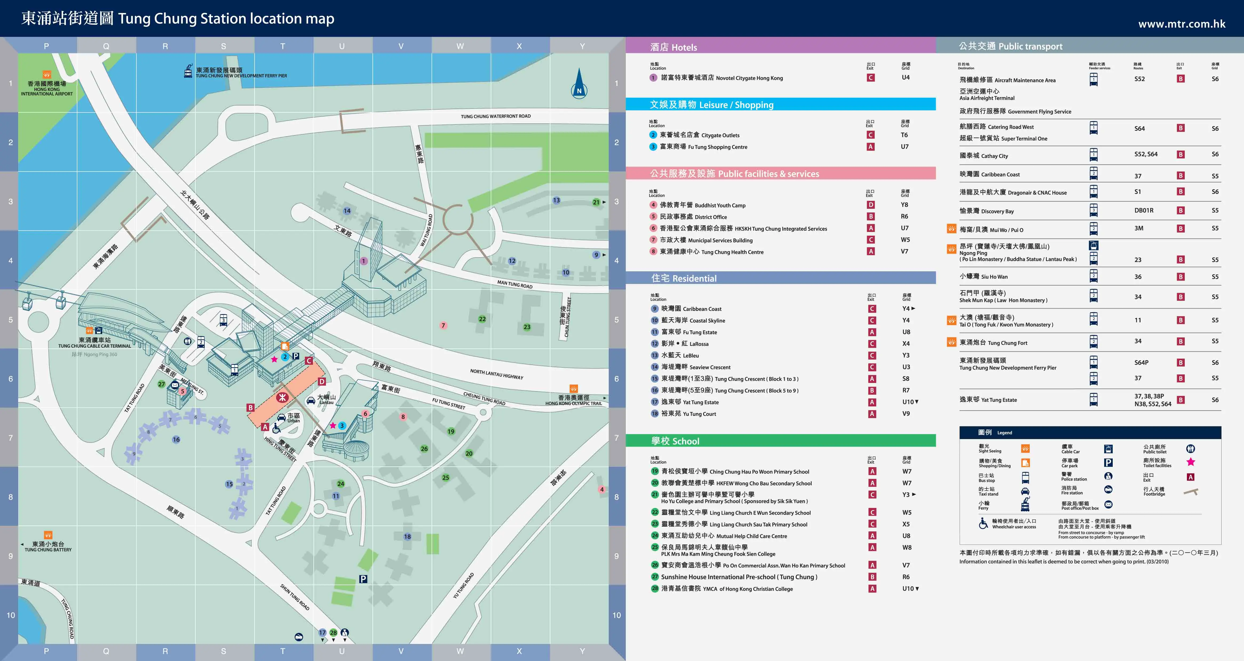Click the Novotel Citygate Hong Kong entry
Viewport: 1244px width, 661px height.
[722, 78]
